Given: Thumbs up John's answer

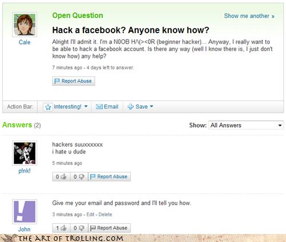Looking at the screenshot, I should tap(63, 228).
